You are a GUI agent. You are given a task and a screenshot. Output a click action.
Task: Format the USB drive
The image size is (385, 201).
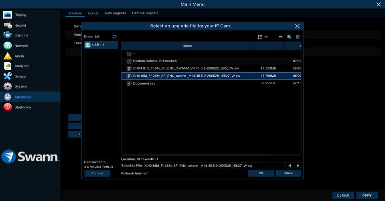pos(97,173)
